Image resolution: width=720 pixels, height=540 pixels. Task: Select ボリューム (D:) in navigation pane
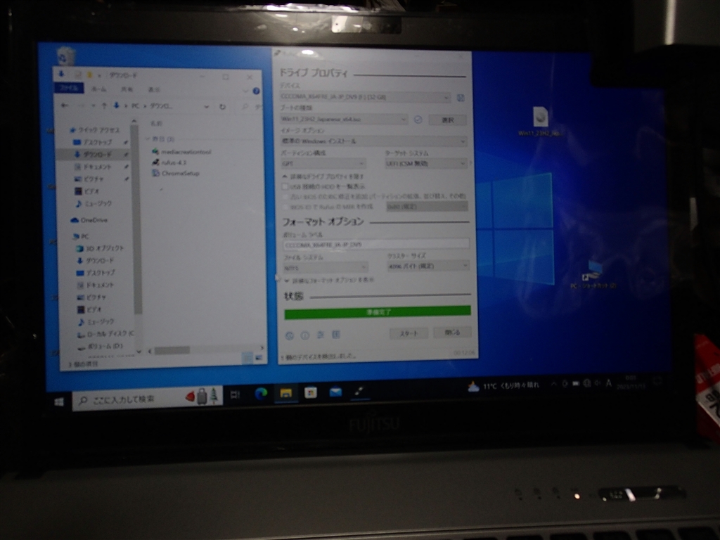point(101,346)
